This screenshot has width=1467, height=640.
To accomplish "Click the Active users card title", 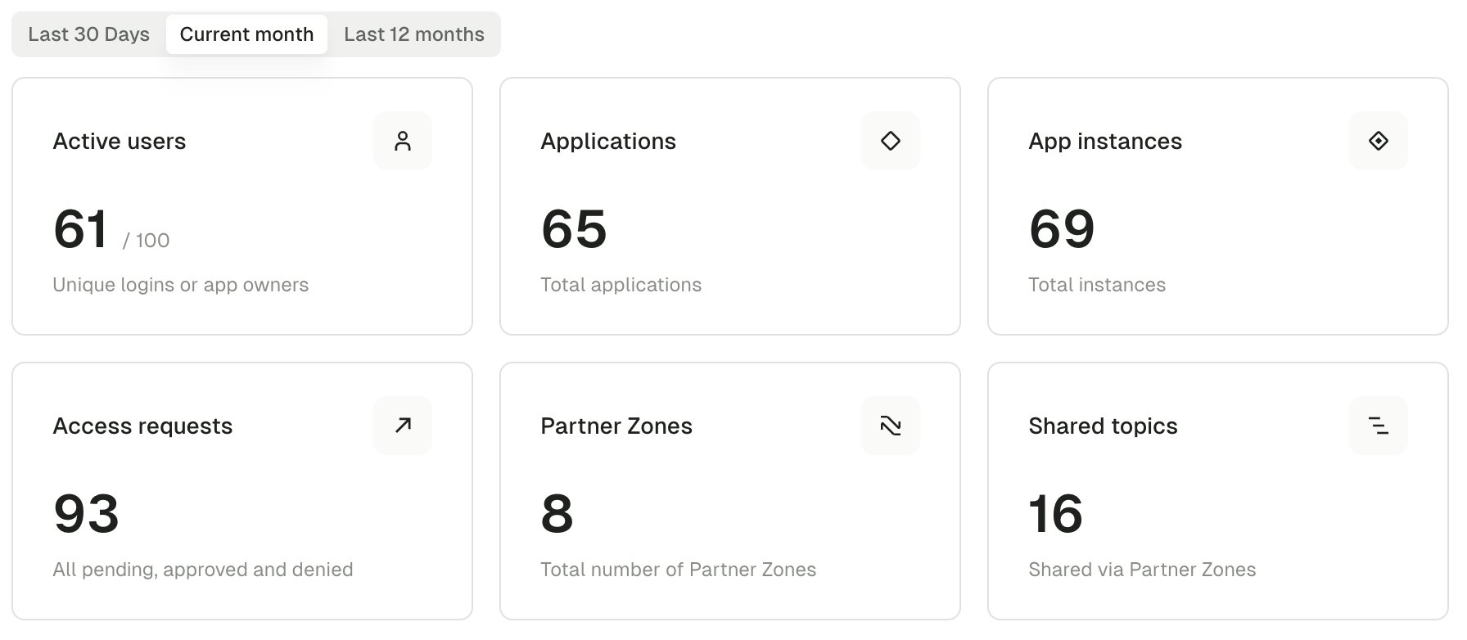I will click(x=120, y=142).
